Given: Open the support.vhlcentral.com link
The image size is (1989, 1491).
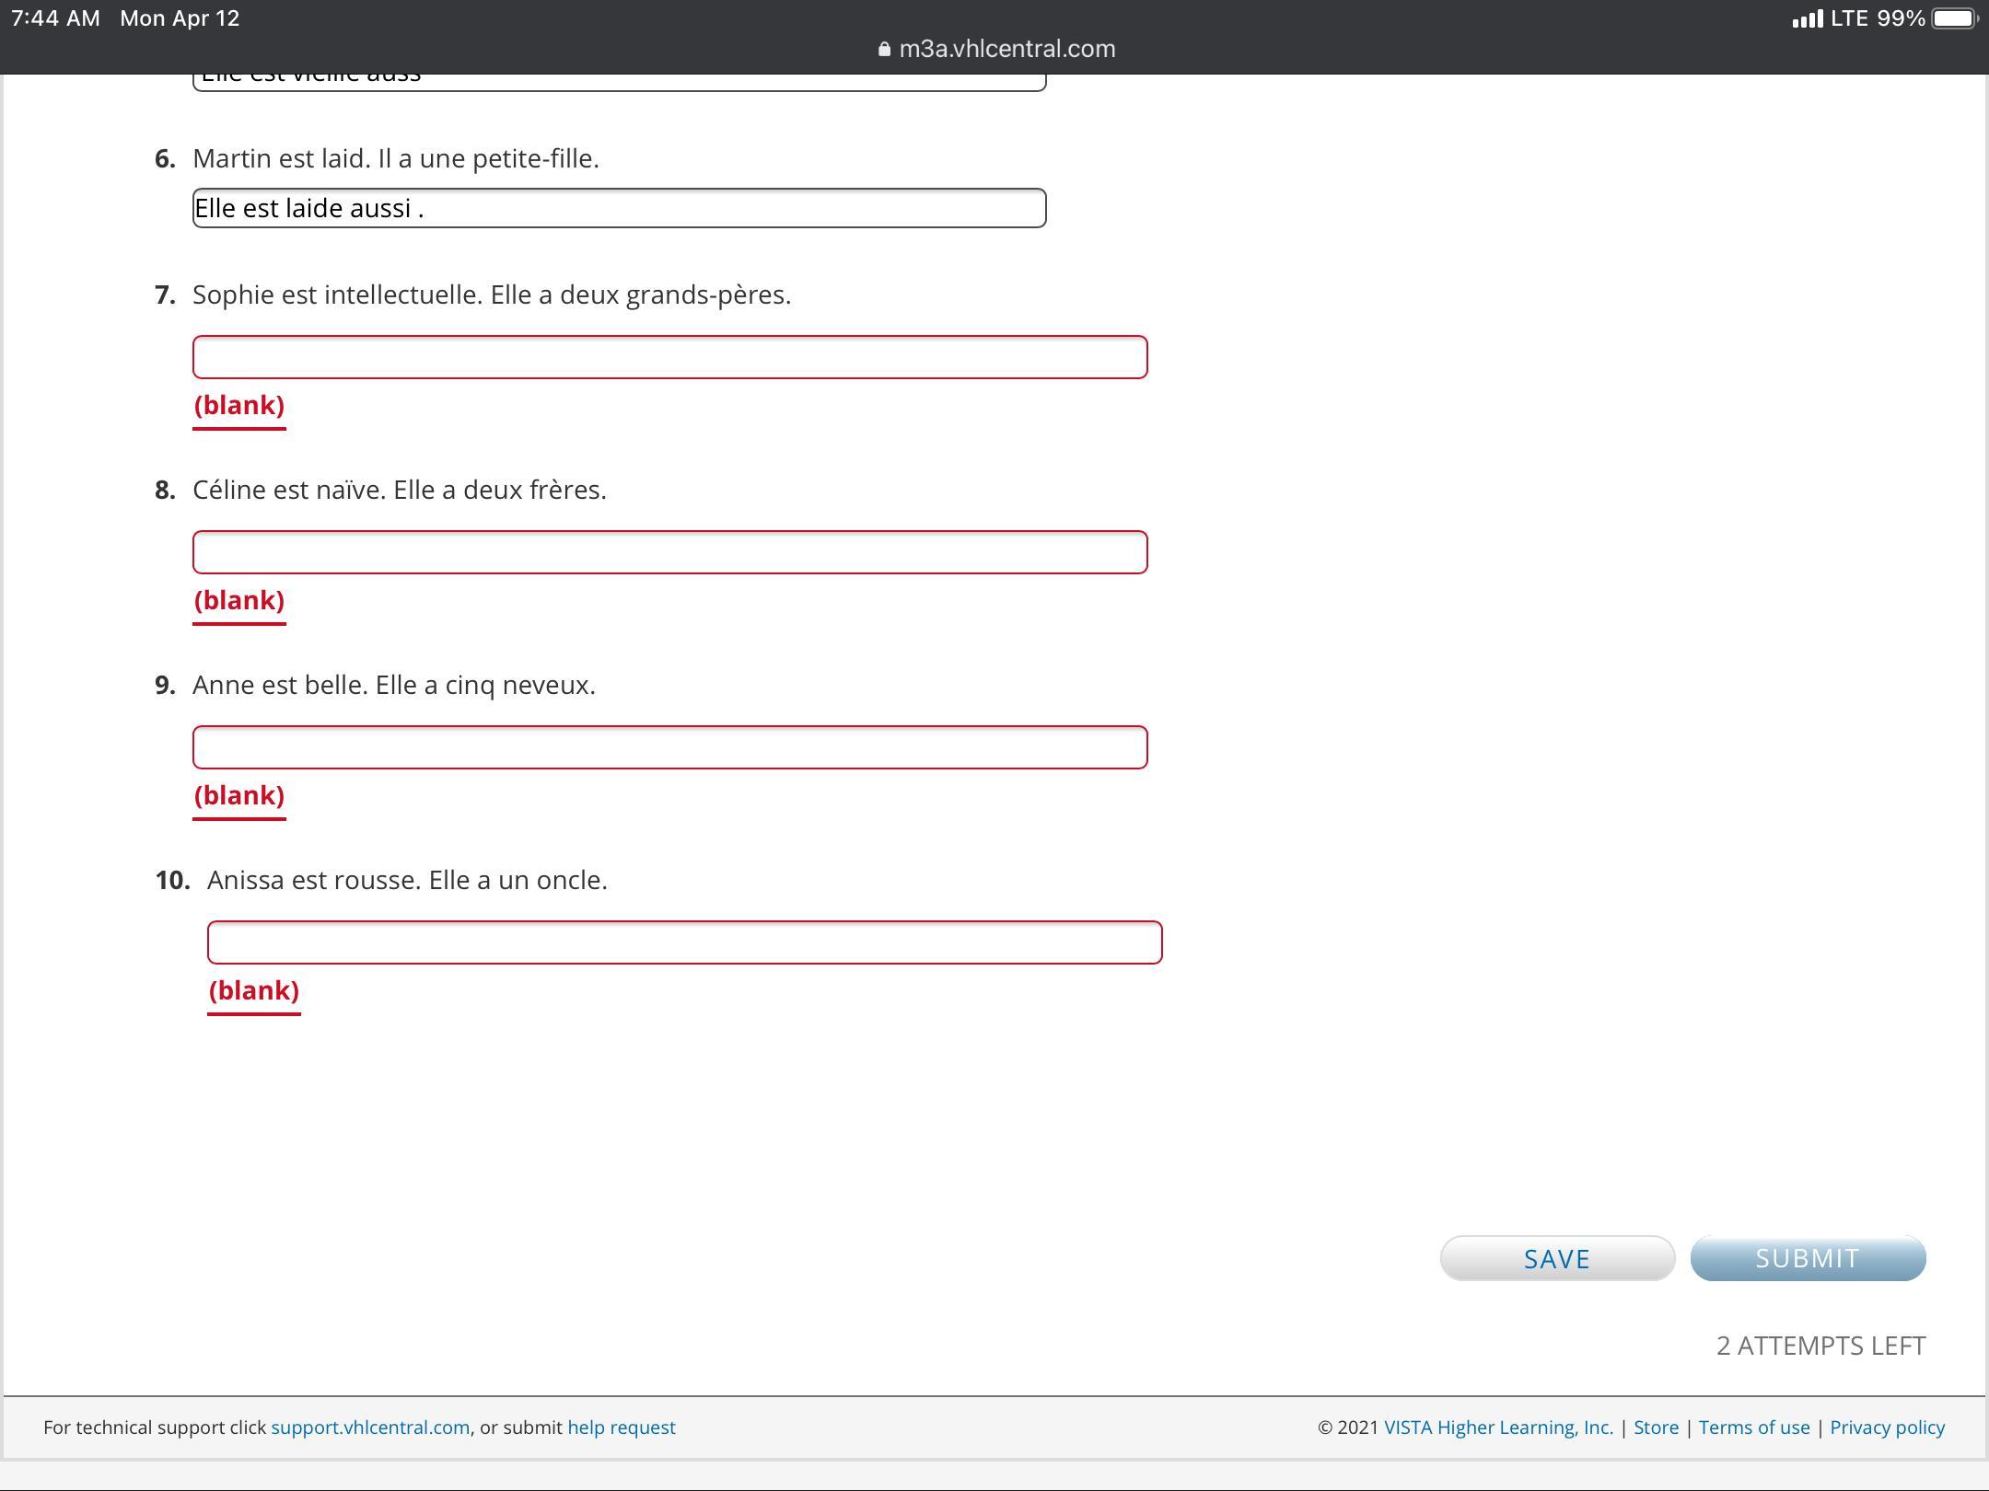Looking at the screenshot, I should coord(370,1427).
